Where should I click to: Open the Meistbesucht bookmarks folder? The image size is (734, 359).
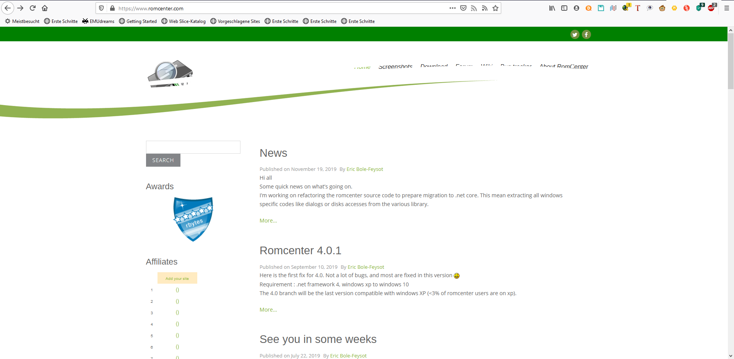click(22, 21)
